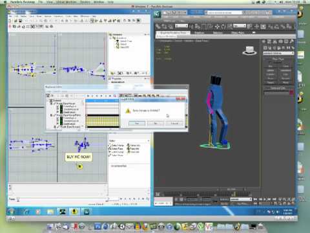The height and width of the screenshot is (233, 310).
Task: Confirm with Yes in save dialog
Action: coord(137,124)
